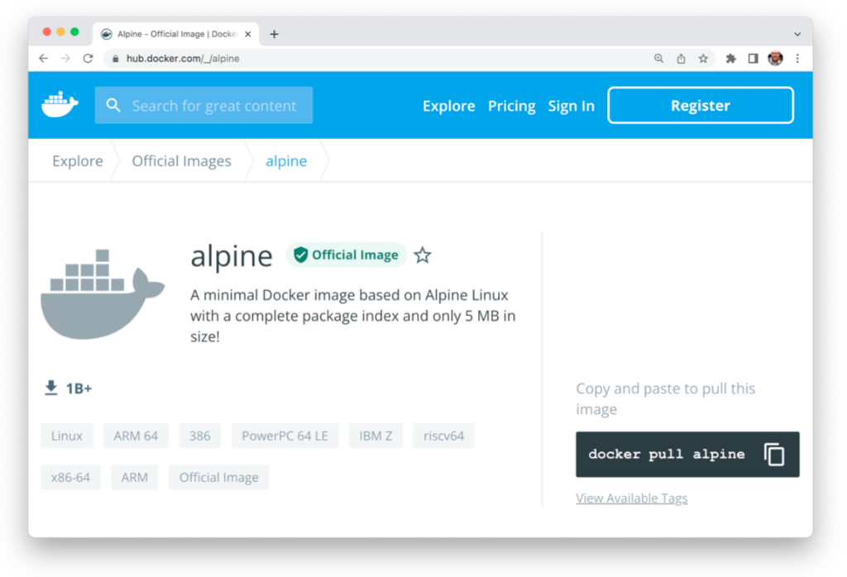This screenshot has height=577, width=847.
Task: Toggle the browser side panel
Action: (753, 59)
